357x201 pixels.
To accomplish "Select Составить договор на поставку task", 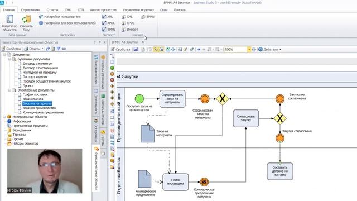I will (280, 171).
